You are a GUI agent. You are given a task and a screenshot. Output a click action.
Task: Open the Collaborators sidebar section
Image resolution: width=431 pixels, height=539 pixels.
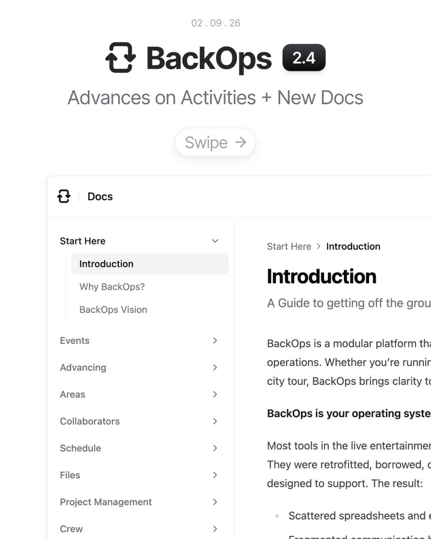click(90, 421)
